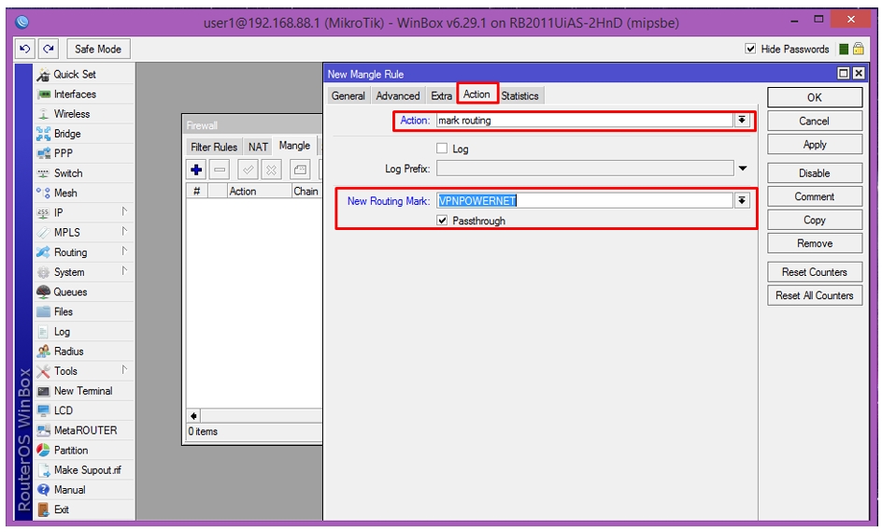Select the Mangle tab in Firewall
882x532 pixels.
click(294, 145)
